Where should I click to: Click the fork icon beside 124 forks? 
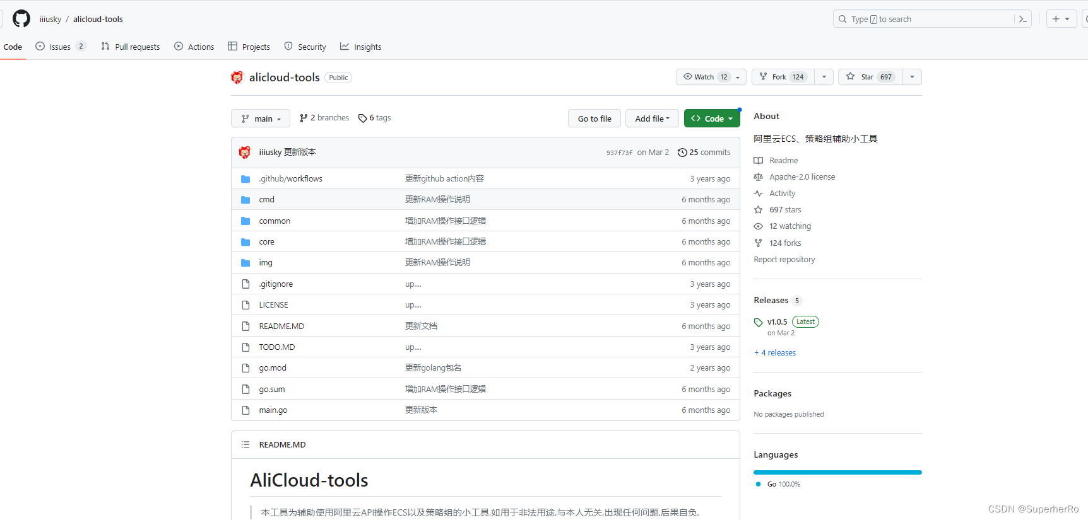click(759, 243)
